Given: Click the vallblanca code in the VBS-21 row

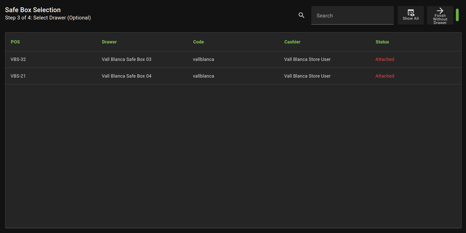Looking at the screenshot, I should (x=203, y=76).
